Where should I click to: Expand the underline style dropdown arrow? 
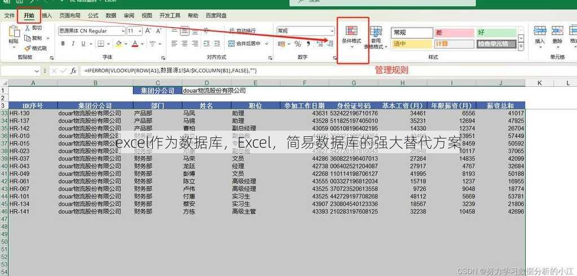pos(90,44)
